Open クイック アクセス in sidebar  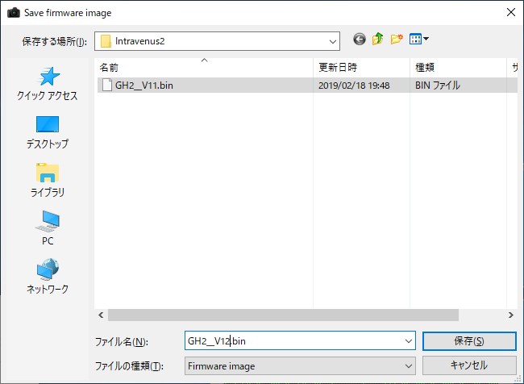(x=48, y=84)
